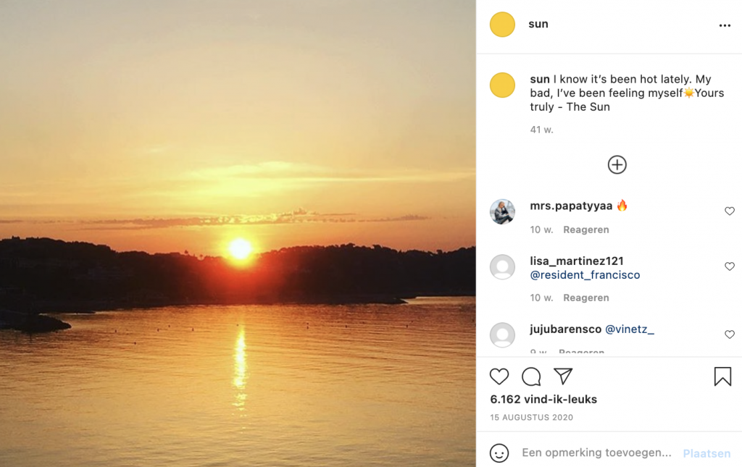This screenshot has width=742, height=467.
Task: Open the comment speech bubble icon
Action: click(531, 376)
